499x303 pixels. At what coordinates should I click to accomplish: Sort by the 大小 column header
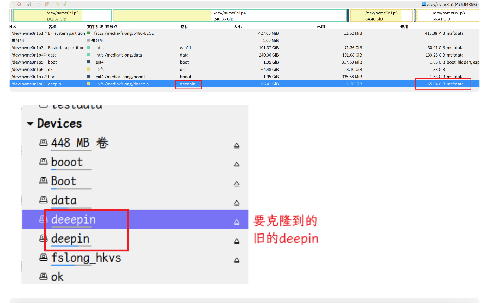point(237,27)
